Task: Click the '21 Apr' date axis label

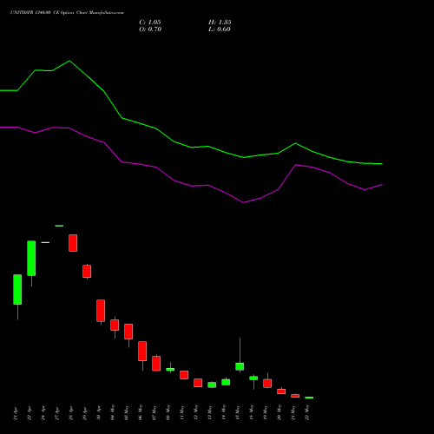Action: click(x=16, y=413)
